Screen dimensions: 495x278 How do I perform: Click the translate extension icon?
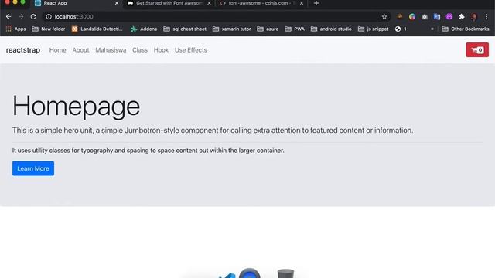pyautogui.click(x=436, y=17)
